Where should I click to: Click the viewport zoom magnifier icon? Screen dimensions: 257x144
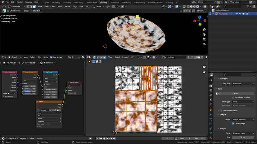click(204, 30)
